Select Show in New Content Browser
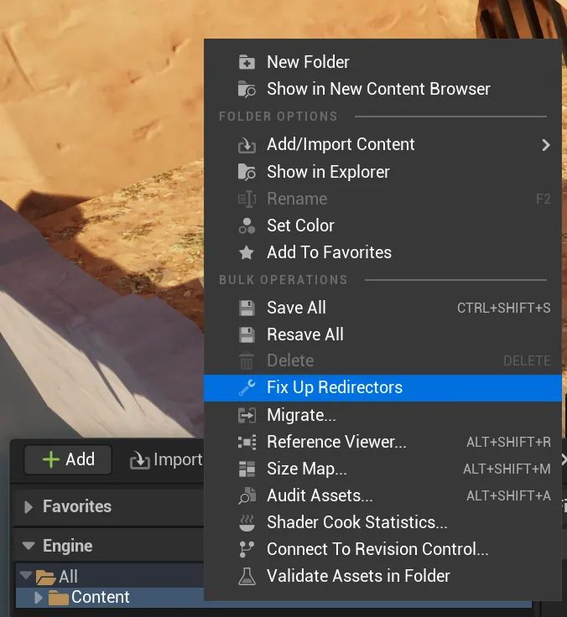 382,89
